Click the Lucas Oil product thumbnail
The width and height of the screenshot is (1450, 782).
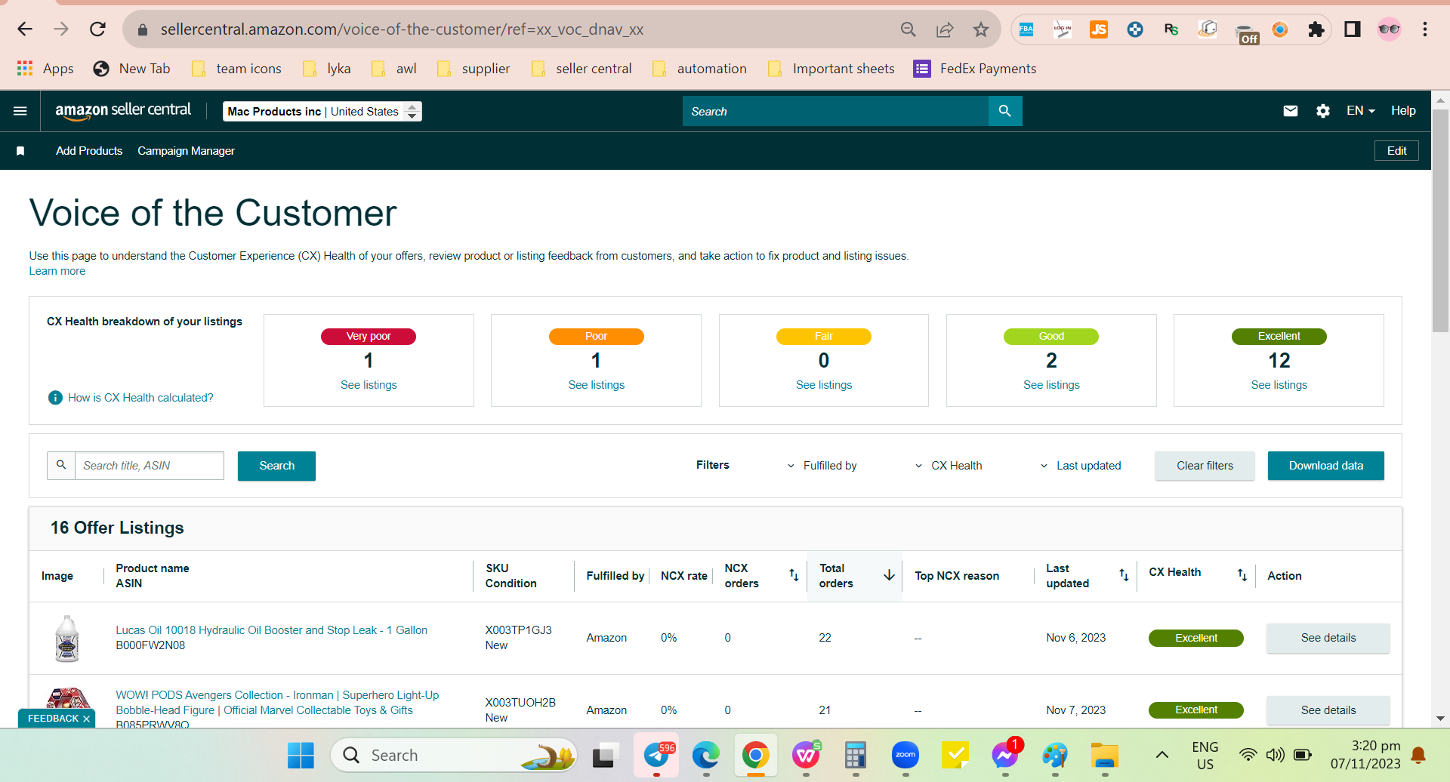[x=67, y=638]
